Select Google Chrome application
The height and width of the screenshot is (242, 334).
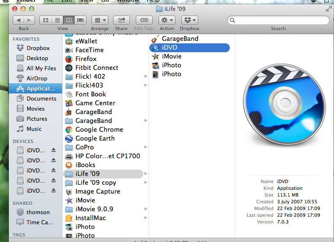tap(99, 130)
